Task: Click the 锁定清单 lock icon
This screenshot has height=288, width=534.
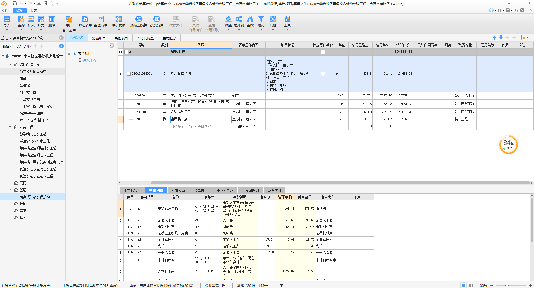Action: (x=85, y=19)
